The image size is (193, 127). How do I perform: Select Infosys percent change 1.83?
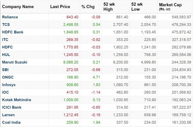[96, 85]
